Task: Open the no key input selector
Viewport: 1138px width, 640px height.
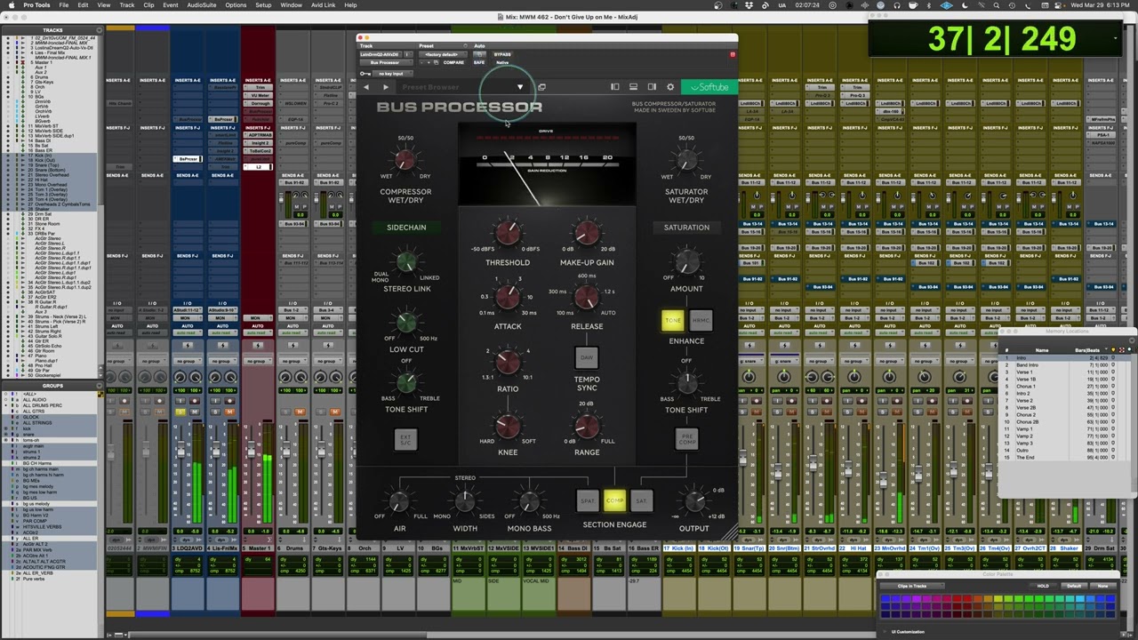Action: 391,73
